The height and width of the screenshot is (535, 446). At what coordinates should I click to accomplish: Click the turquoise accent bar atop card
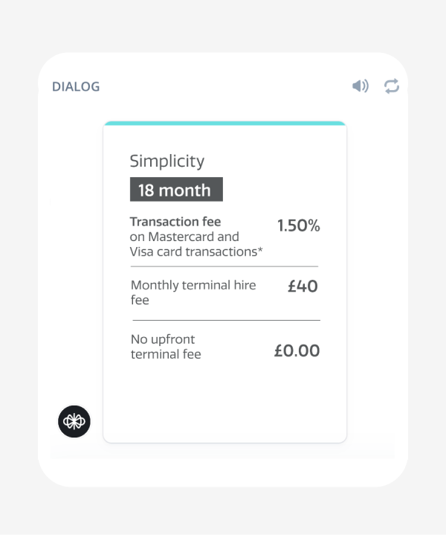224,123
